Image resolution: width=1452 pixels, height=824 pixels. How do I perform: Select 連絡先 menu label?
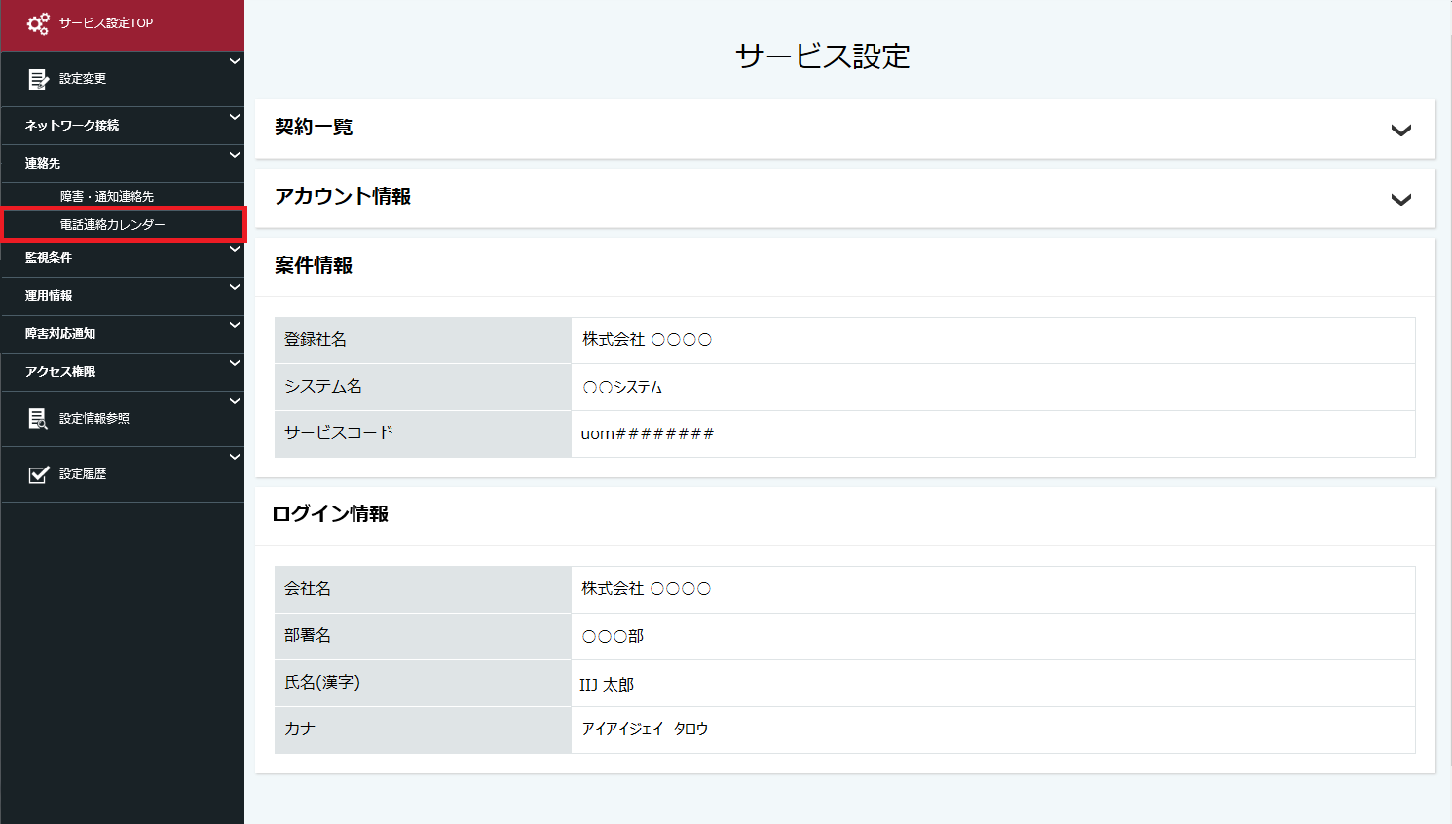pyautogui.click(x=43, y=164)
